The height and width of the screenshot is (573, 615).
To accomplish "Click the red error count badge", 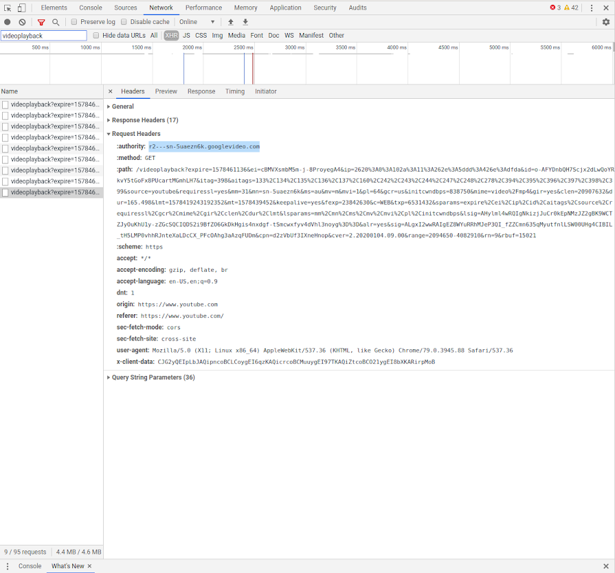I will (x=555, y=8).
